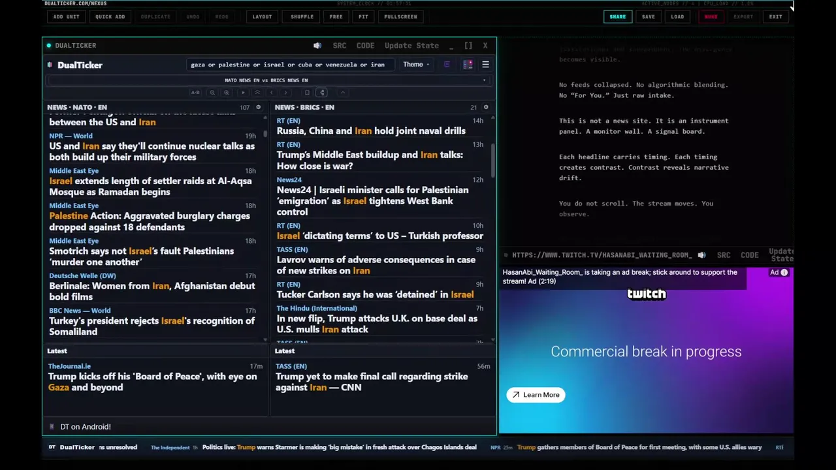Open NPR headline on US Iran nuclear talks

click(x=152, y=151)
